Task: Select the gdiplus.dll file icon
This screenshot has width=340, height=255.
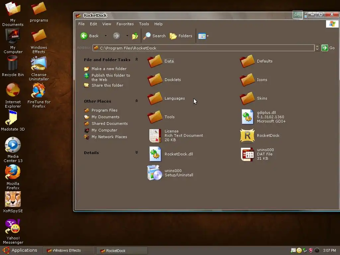Action: click(247, 117)
